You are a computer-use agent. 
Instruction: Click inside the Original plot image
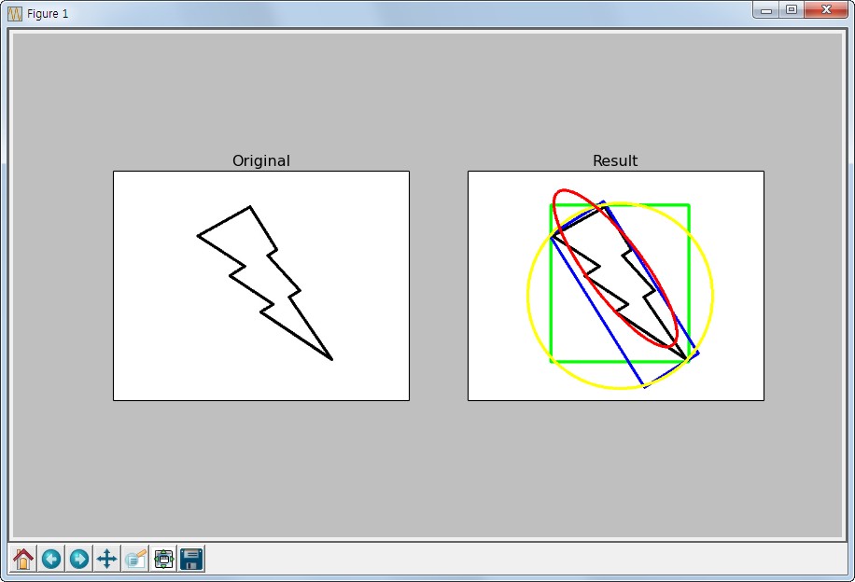tap(261, 286)
